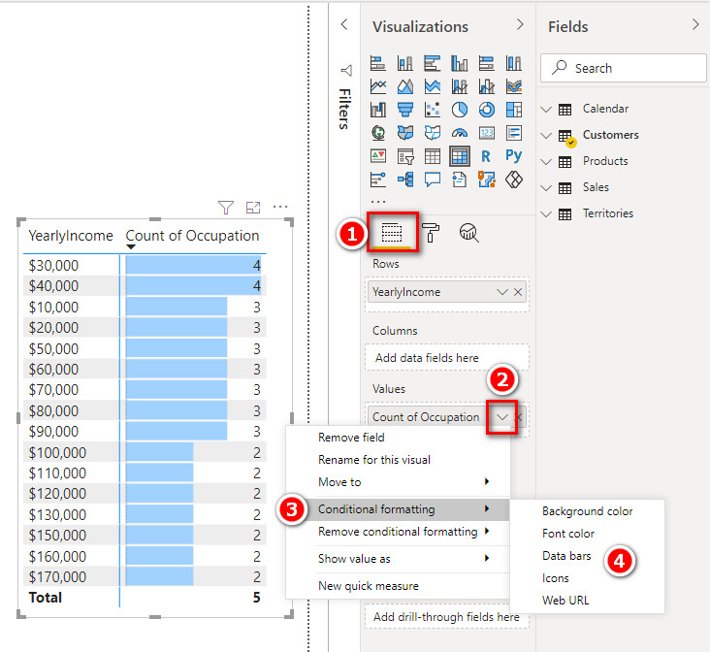
Task: Select the Decomposition tree visual
Action: (x=405, y=179)
